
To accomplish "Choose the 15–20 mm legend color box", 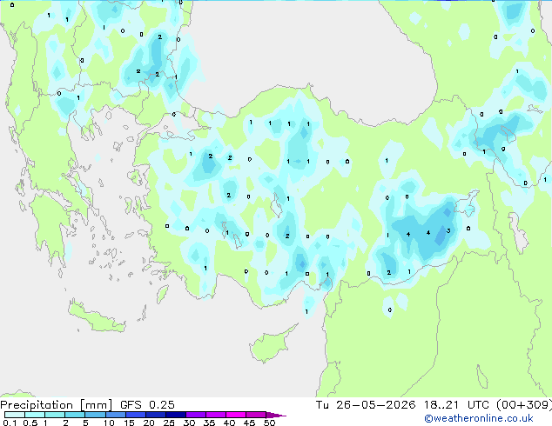I will coord(135,415).
